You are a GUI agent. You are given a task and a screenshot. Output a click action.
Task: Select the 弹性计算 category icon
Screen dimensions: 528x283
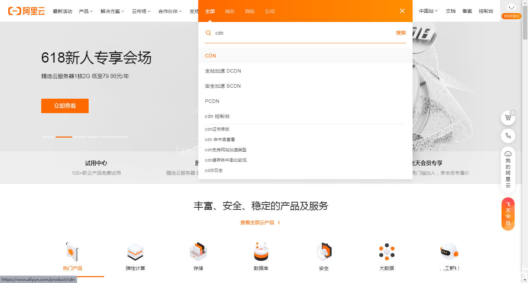tap(135, 252)
